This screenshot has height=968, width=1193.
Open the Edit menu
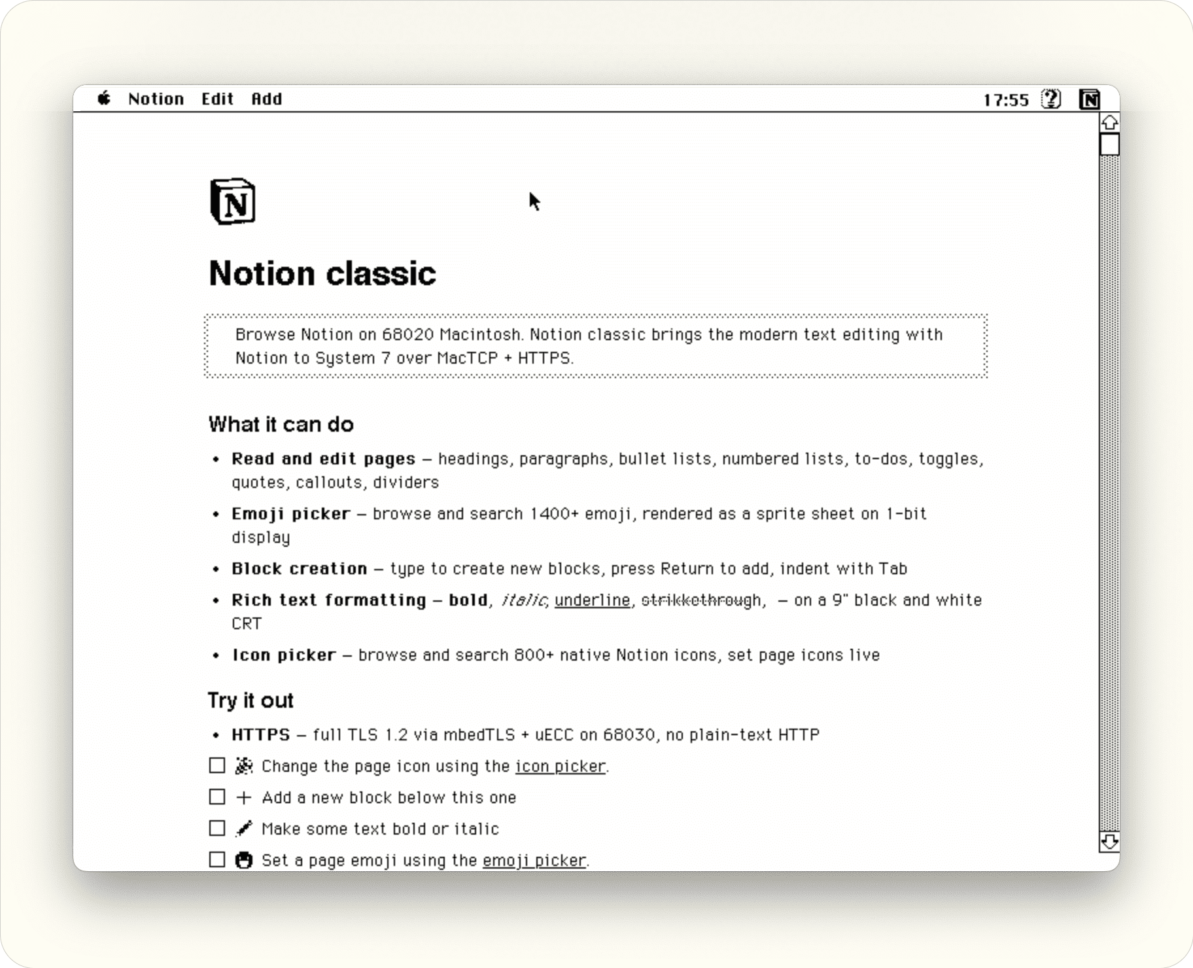[x=217, y=99]
